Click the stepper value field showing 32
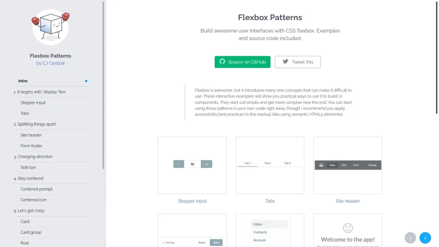Viewport: 439px width, 247px height. [192, 164]
